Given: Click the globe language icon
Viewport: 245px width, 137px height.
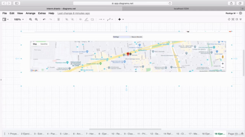Looking at the screenshot, I should [241, 13].
